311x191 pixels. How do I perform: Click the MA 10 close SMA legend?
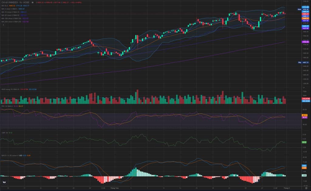coord(14,12)
